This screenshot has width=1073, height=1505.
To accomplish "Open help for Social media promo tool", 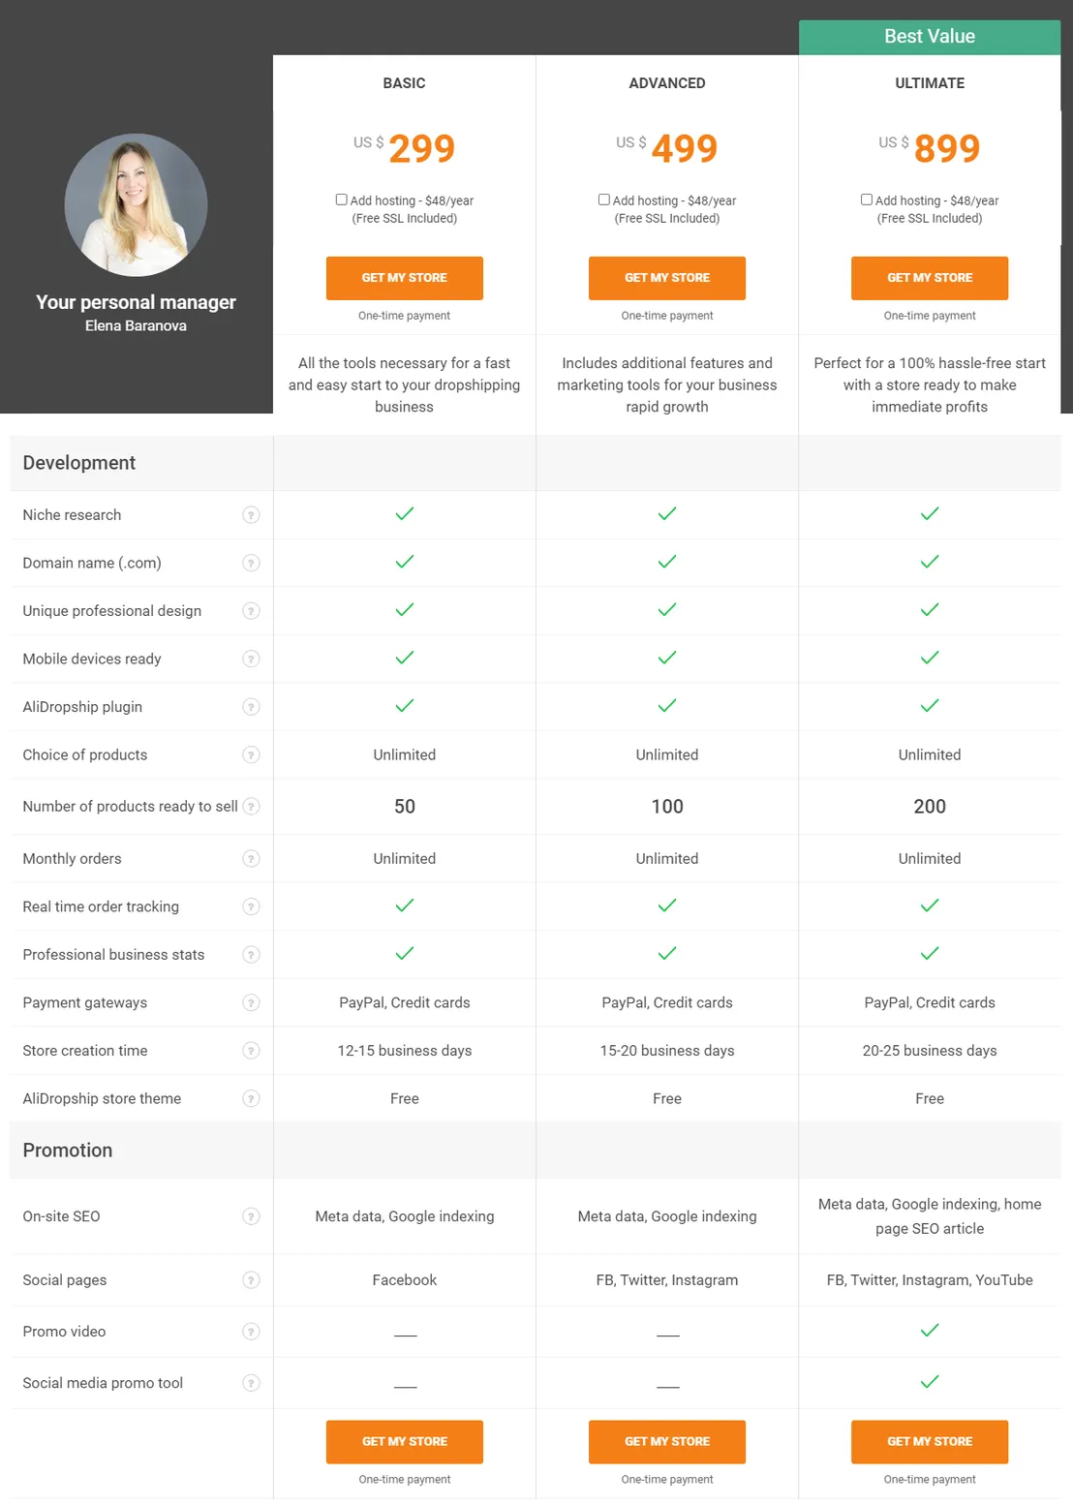I will click(251, 1383).
